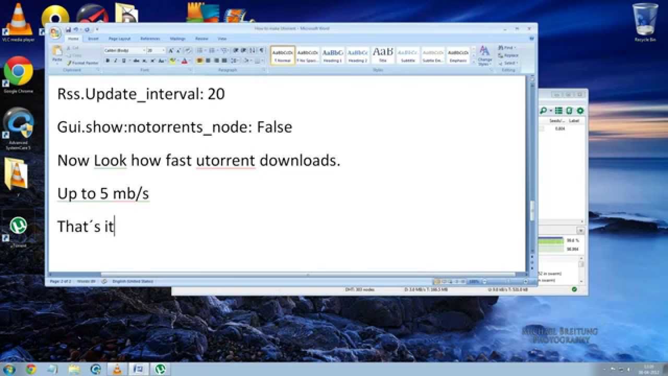Open uTorrent preferences gear icon
Viewport: 668px width, 376px height.
pyautogui.click(x=580, y=111)
